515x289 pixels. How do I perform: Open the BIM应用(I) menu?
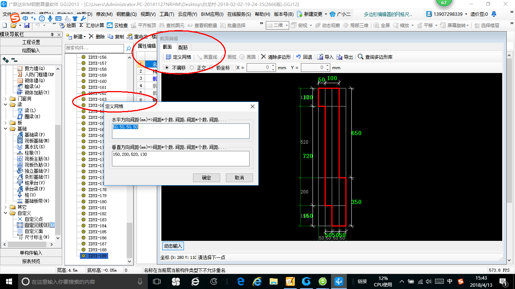point(212,14)
